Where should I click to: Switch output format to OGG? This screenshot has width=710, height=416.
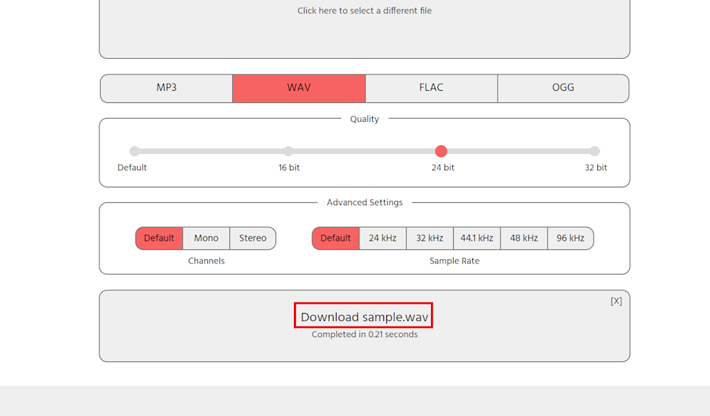coord(563,88)
